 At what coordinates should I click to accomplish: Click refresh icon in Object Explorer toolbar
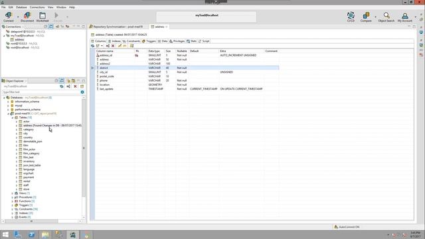point(62,86)
